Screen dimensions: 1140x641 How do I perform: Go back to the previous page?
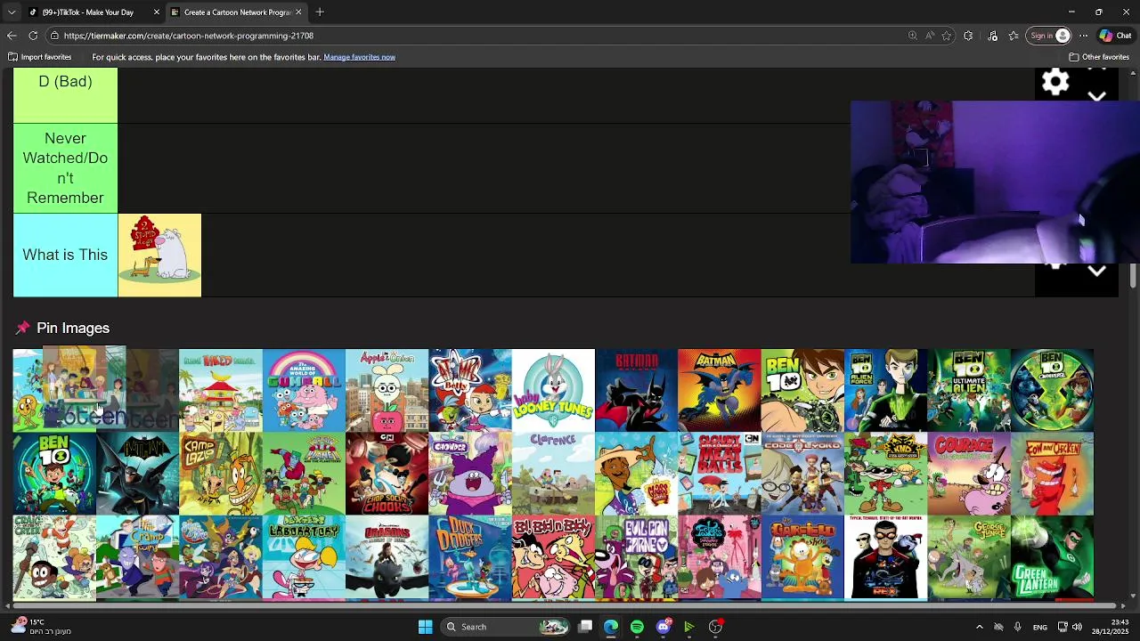pyautogui.click(x=12, y=36)
